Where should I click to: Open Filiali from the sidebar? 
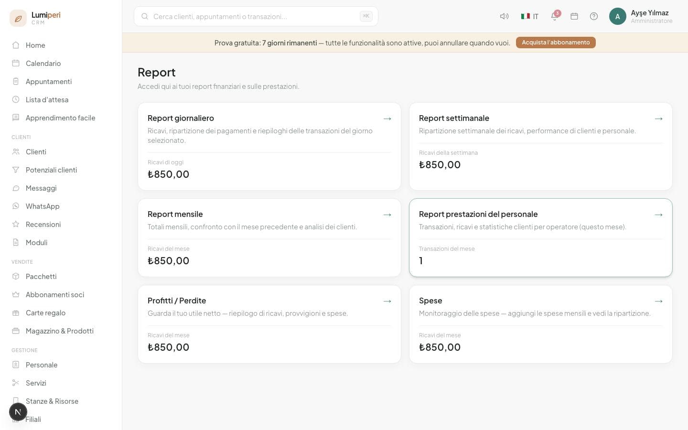61,419
